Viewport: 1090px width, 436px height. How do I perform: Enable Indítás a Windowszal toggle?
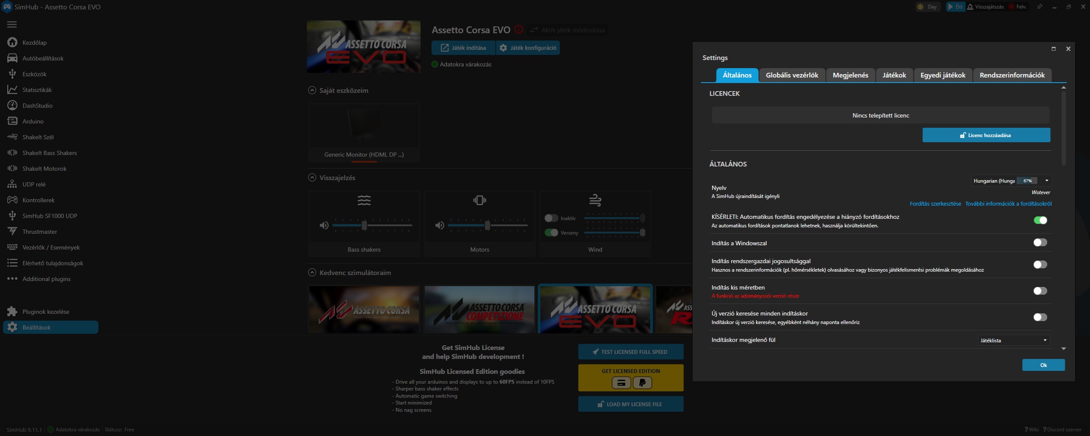coord(1040,243)
